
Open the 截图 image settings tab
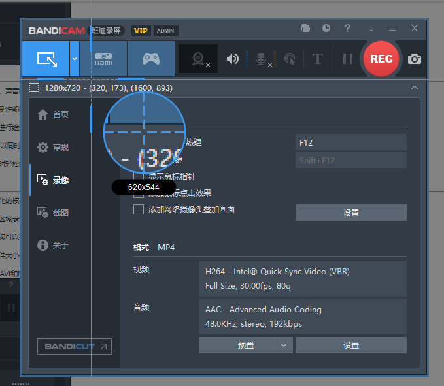pyautogui.click(x=53, y=212)
